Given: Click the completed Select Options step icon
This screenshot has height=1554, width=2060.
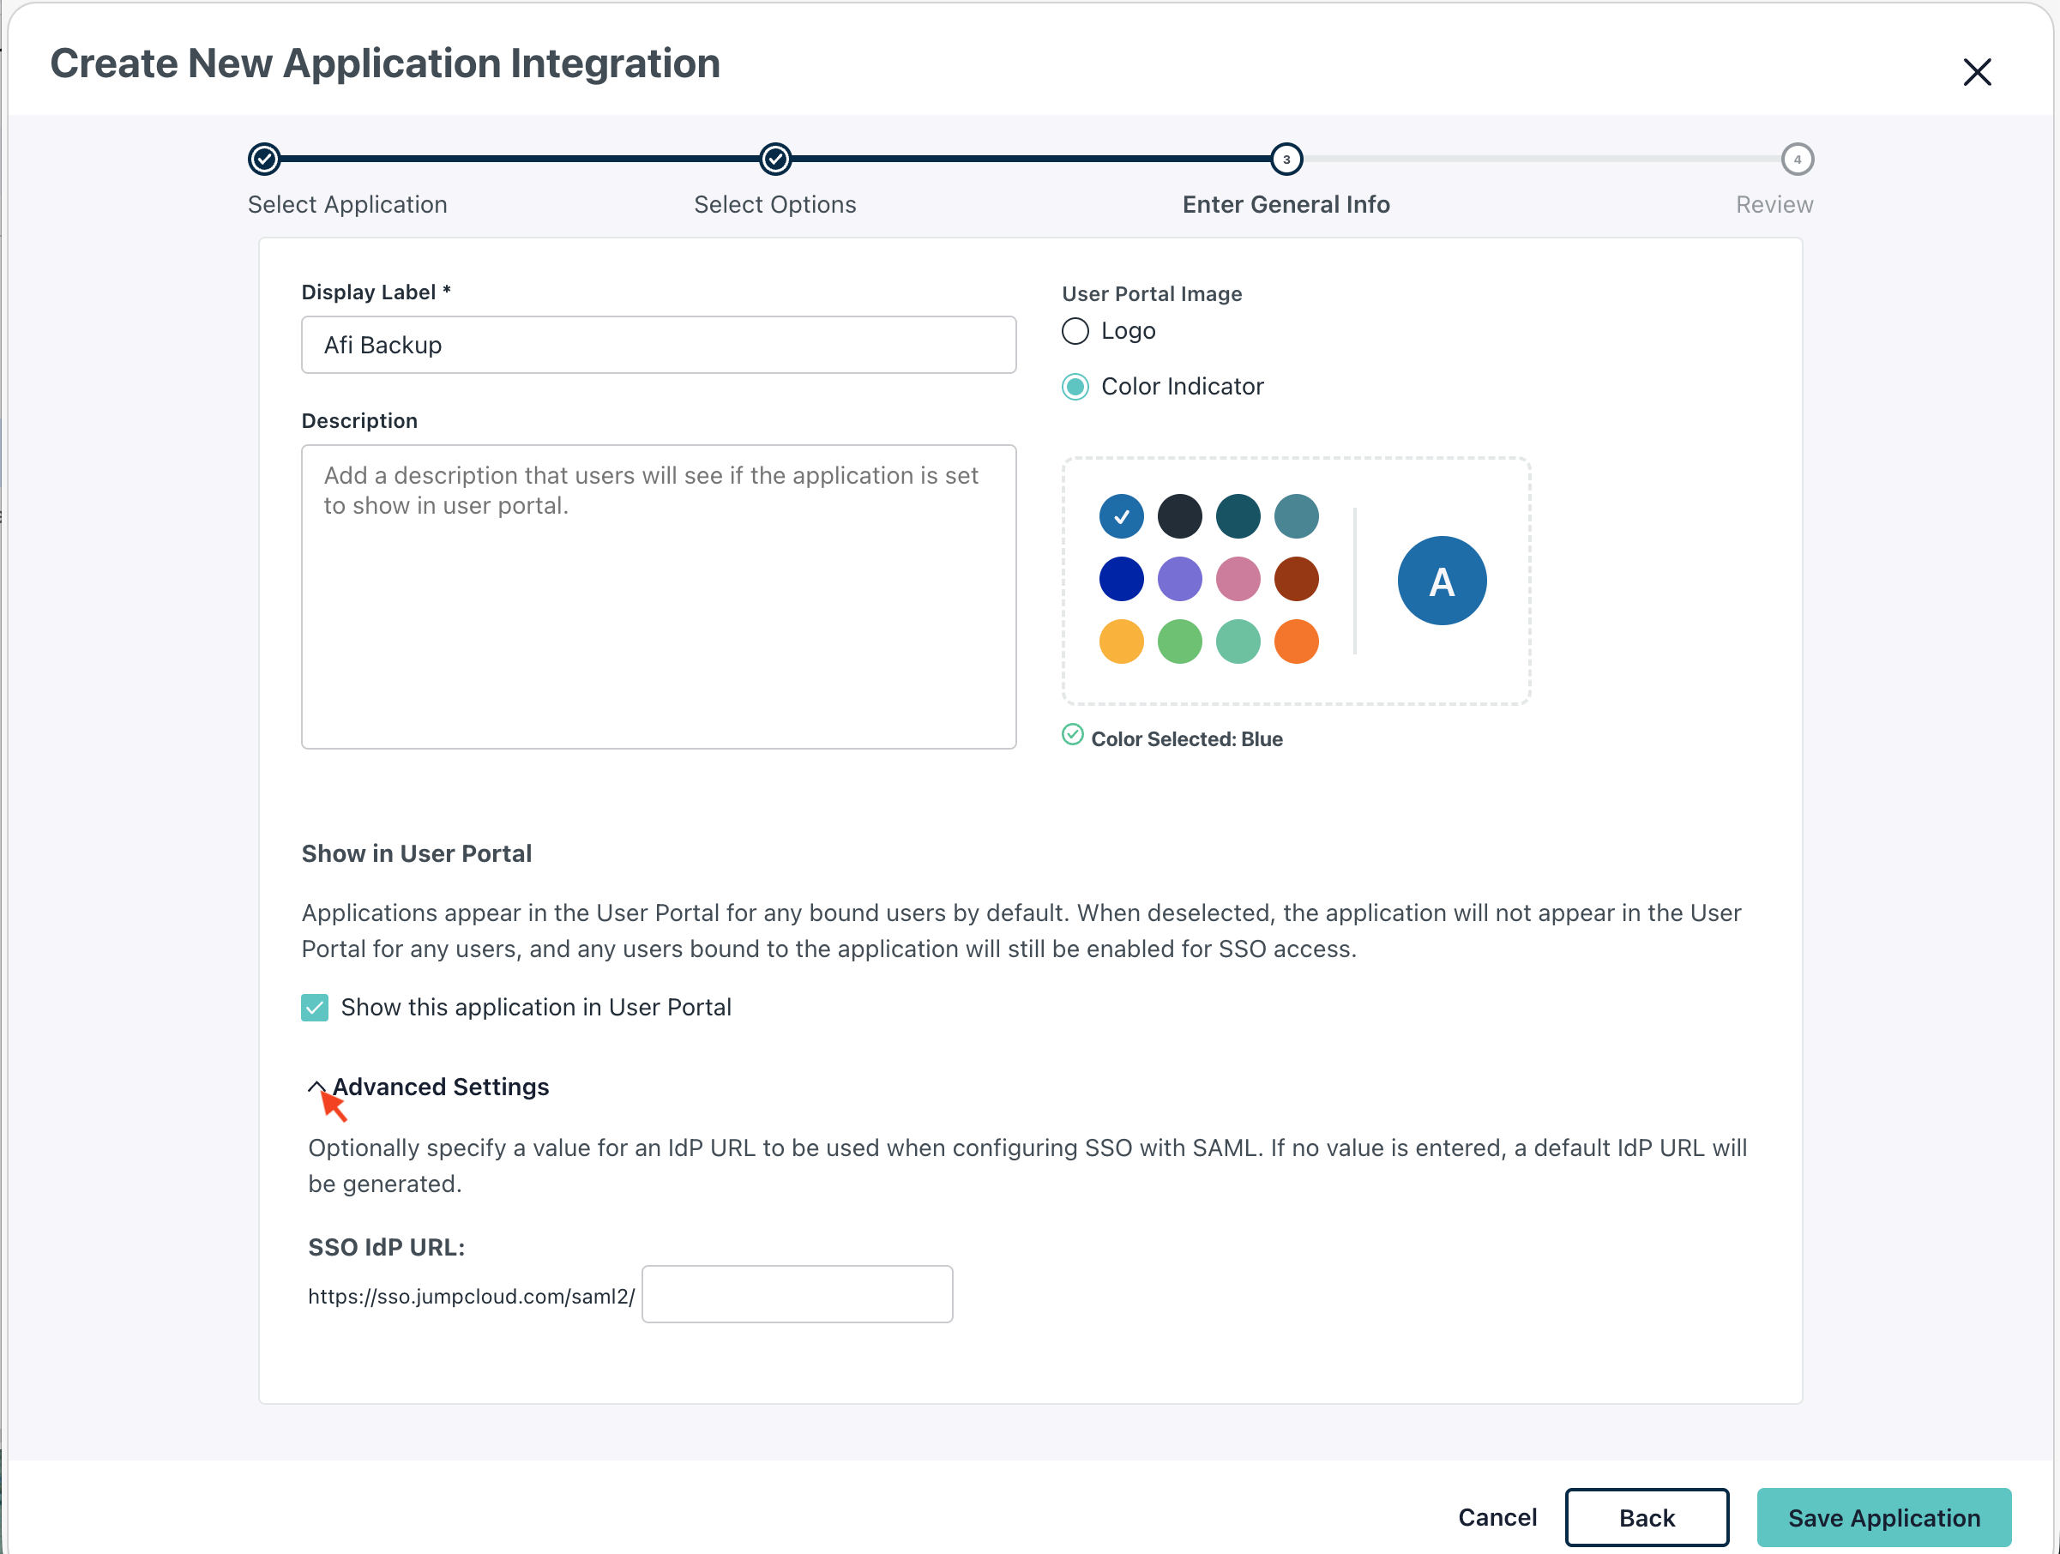Looking at the screenshot, I should [x=774, y=160].
